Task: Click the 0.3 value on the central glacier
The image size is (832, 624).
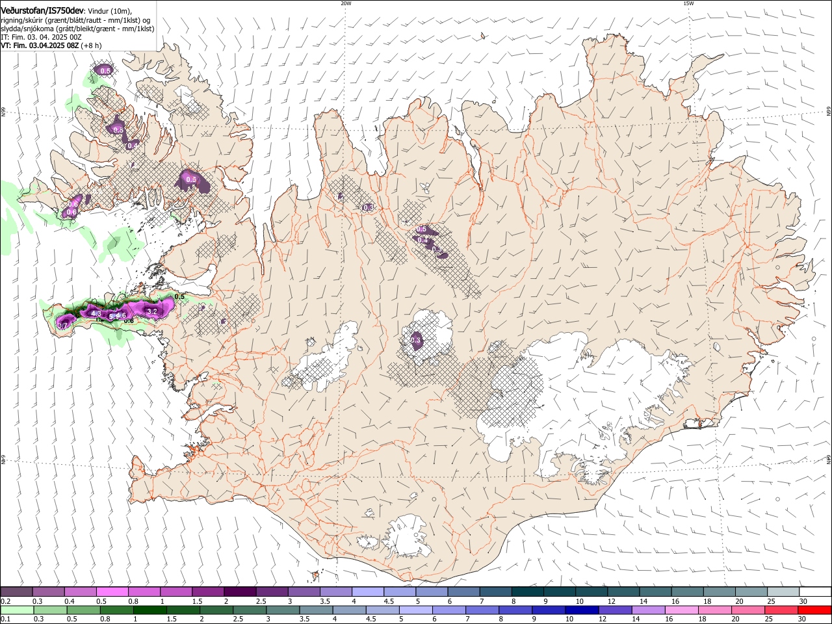Action: click(x=417, y=340)
